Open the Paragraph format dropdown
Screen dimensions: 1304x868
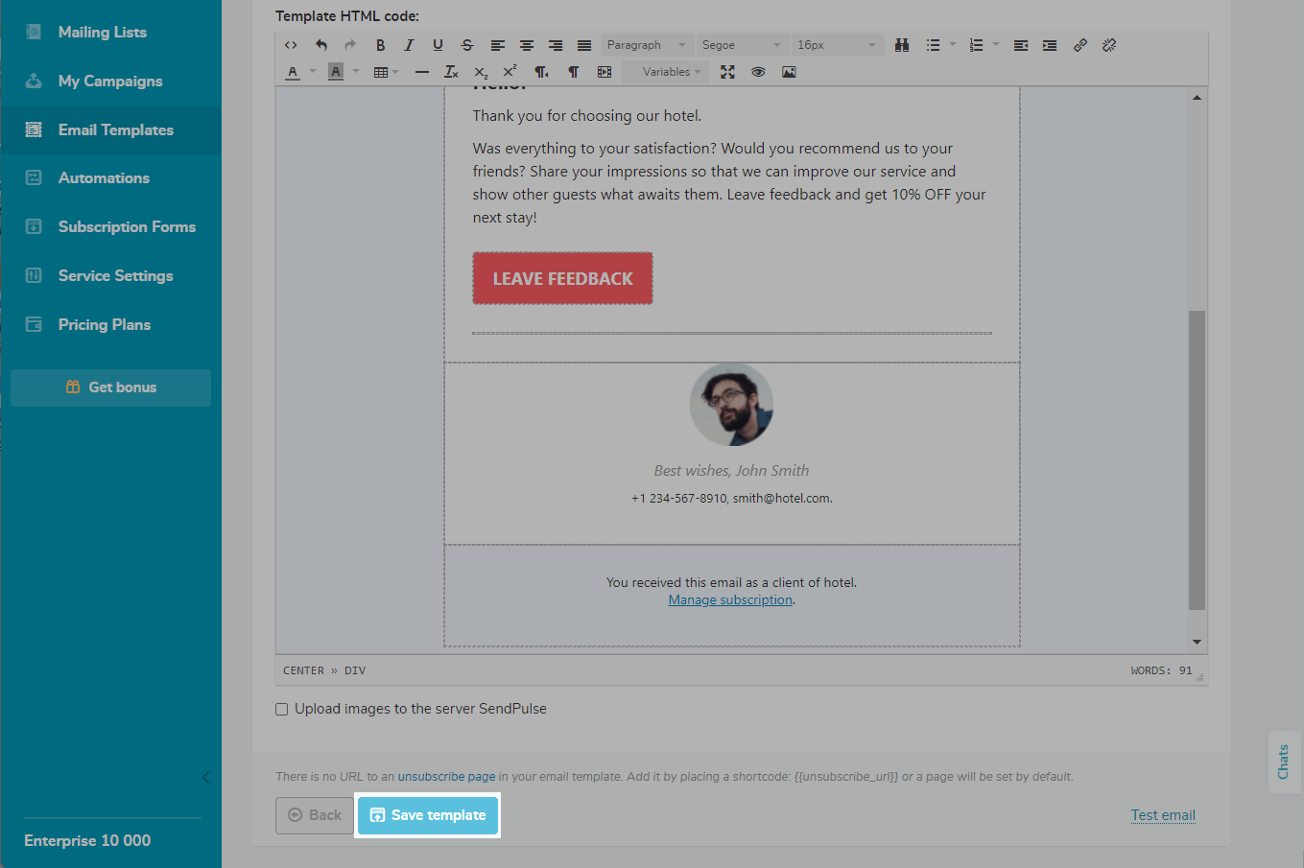point(646,45)
